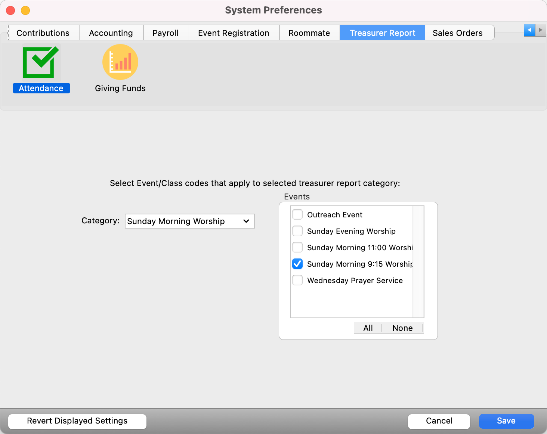
Task: Select the Sales Orders tab
Action: click(457, 33)
